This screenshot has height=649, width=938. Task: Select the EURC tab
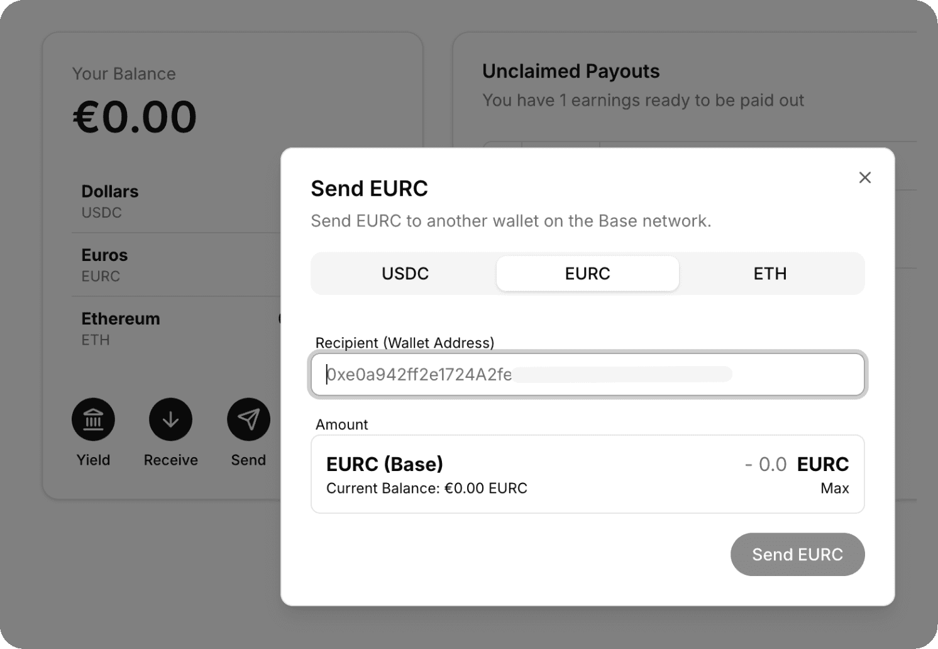(x=587, y=274)
